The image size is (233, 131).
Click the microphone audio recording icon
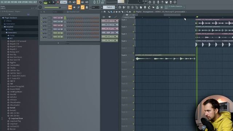coord(158,2)
